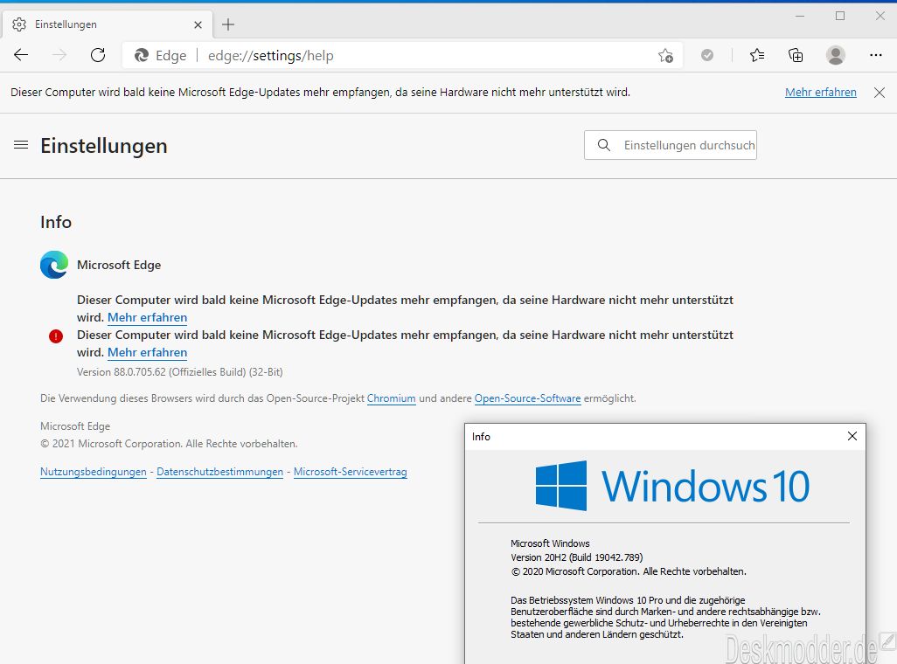Screen dimensions: 897x664
Task: Close the Windows 10 Info dialog
Action: click(x=852, y=436)
